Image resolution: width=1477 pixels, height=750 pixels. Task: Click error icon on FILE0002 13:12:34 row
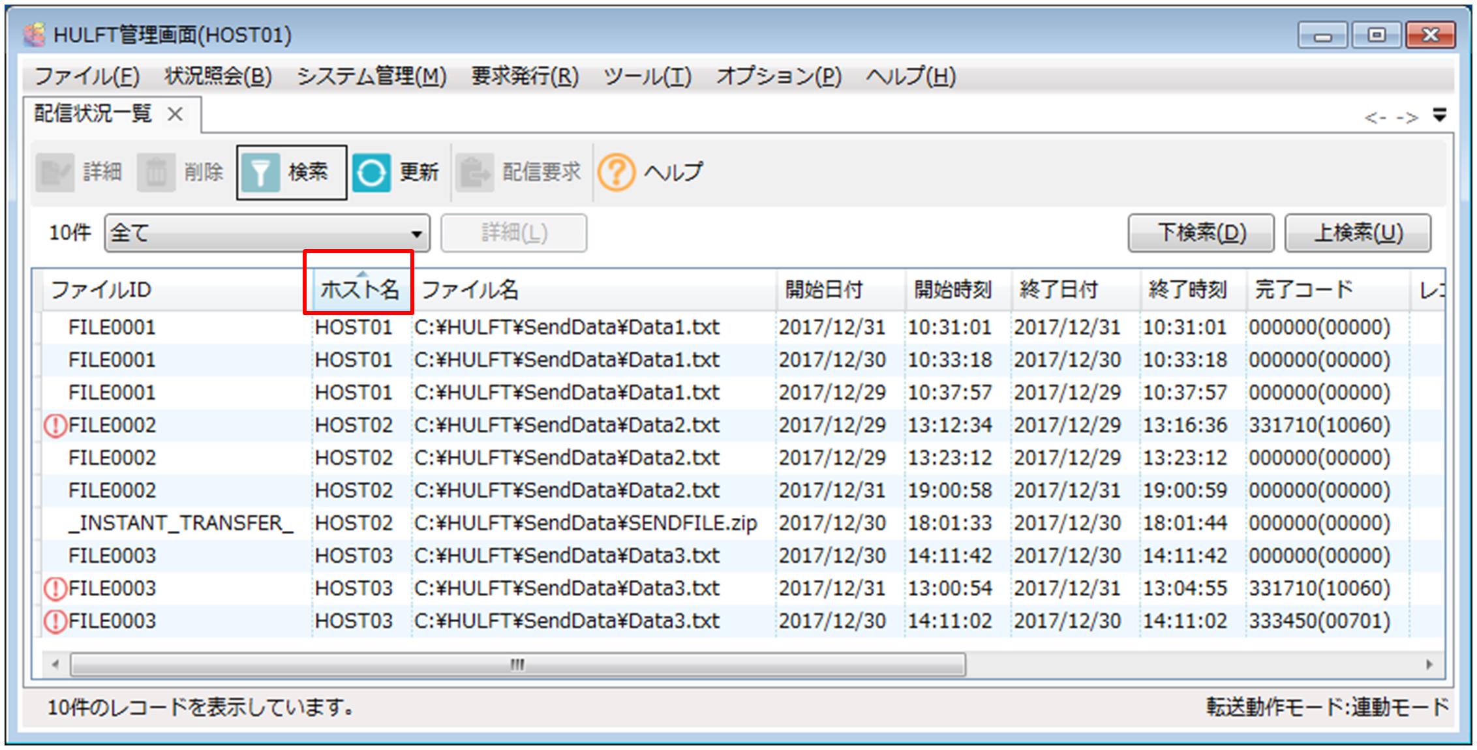[x=55, y=426]
